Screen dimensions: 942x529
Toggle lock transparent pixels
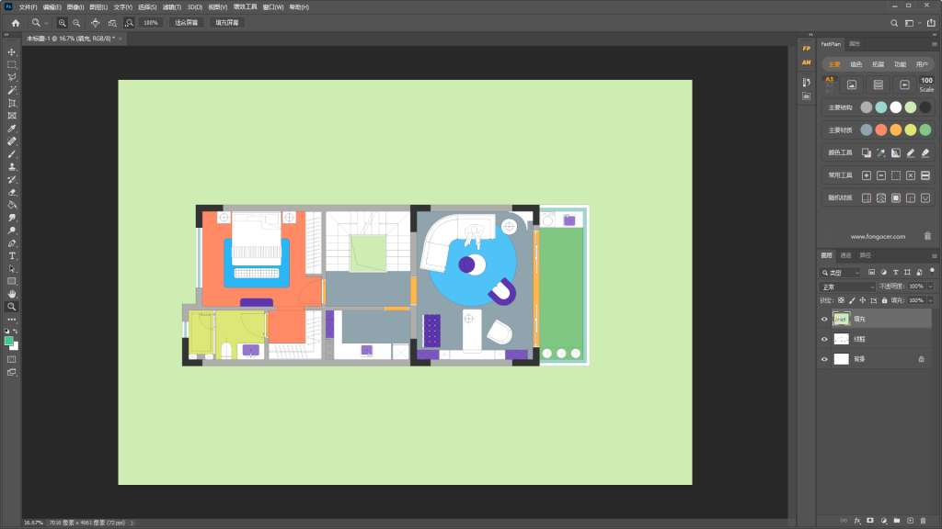pyautogui.click(x=841, y=300)
